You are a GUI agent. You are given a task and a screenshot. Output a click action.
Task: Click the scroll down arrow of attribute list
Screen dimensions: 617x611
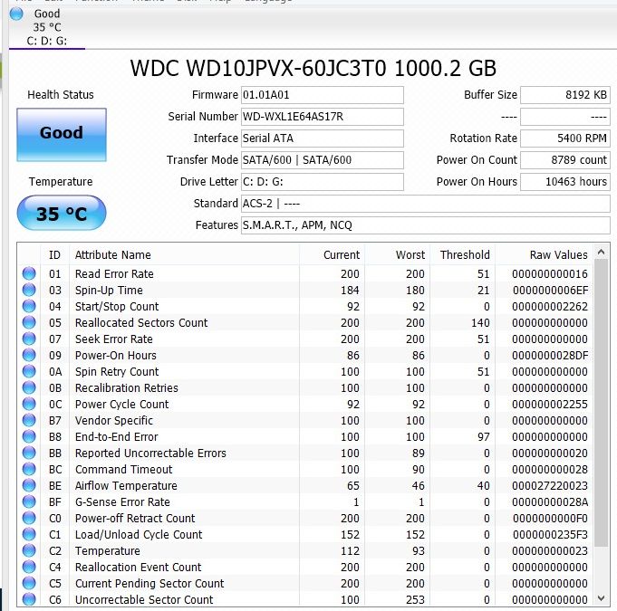tap(602, 598)
